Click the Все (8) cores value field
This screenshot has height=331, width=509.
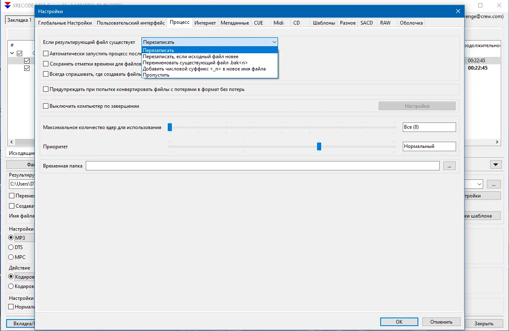pos(429,127)
